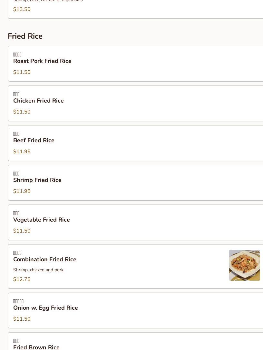Click the Chinese name above Roast Pork Fried Rice
Screen dimensions: 263x350
[17, 55]
